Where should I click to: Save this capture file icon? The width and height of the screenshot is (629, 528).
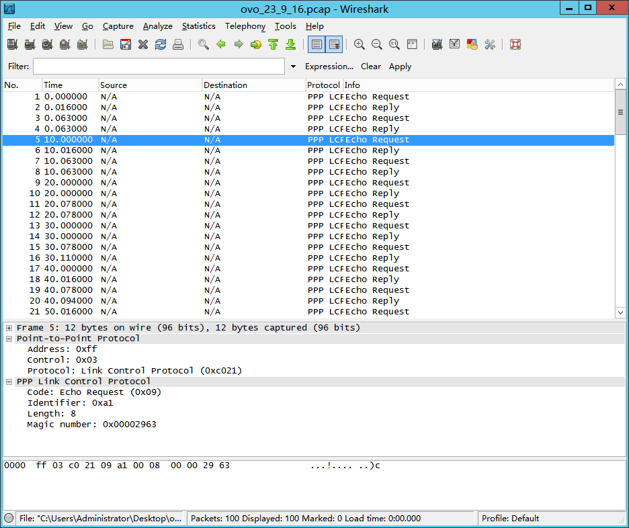(x=126, y=44)
